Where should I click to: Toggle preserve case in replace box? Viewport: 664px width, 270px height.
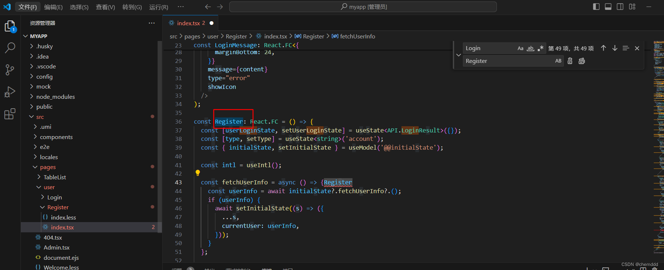[558, 61]
